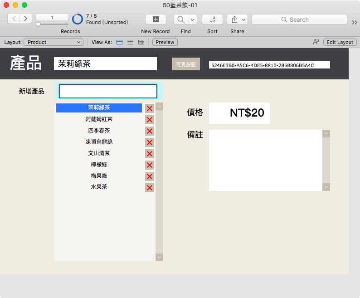Viewport: 360px width, 298px height.
Task: Open the Product layout dropdown
Action: [x=54, y=42]
